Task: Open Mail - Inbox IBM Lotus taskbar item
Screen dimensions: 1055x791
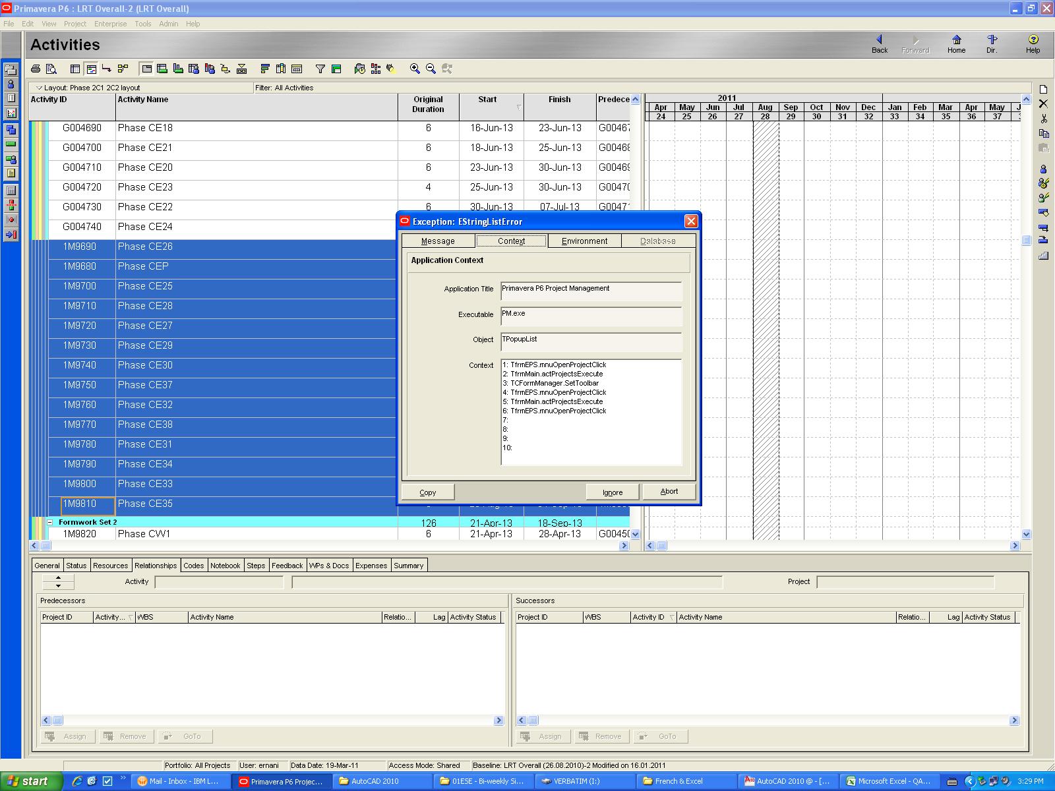Action: [x=179, y=781]
